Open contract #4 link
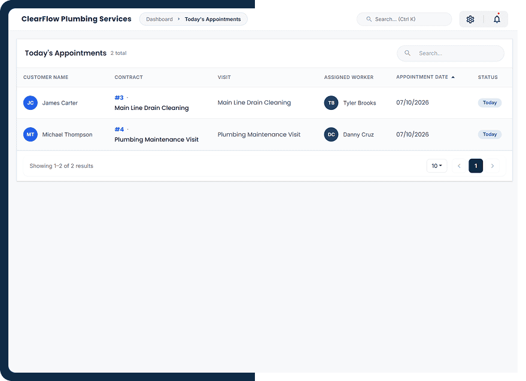This screenshot has width=526, height=381. 119,129
